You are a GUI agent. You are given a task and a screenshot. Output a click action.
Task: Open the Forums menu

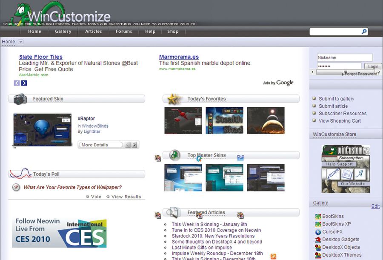coord(124,31)
